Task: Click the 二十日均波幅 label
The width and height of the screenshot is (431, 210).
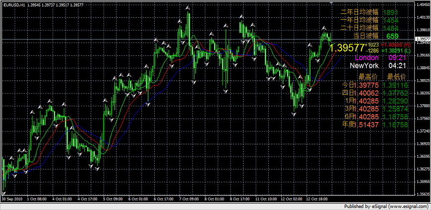Action: click(359, 28)
